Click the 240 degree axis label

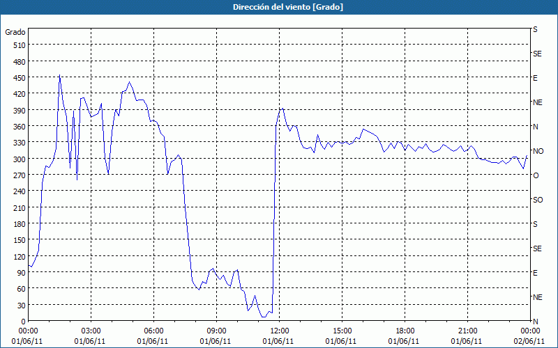20,192
